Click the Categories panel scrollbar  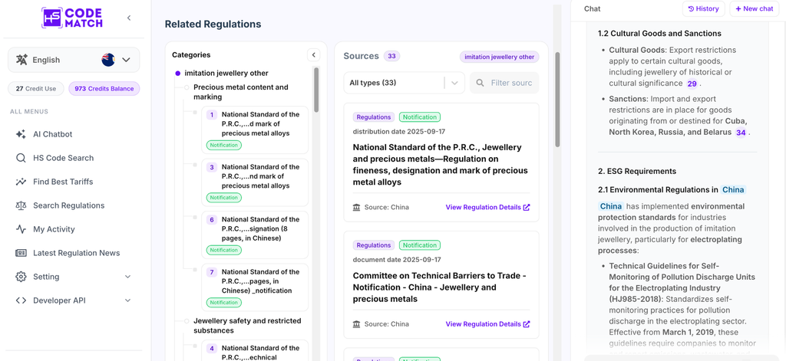click(316, 90)
